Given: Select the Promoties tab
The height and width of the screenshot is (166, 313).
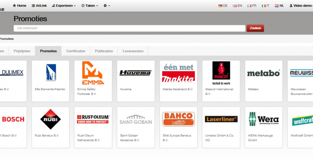Looking at the screenshot, I should tap(48, 51).
